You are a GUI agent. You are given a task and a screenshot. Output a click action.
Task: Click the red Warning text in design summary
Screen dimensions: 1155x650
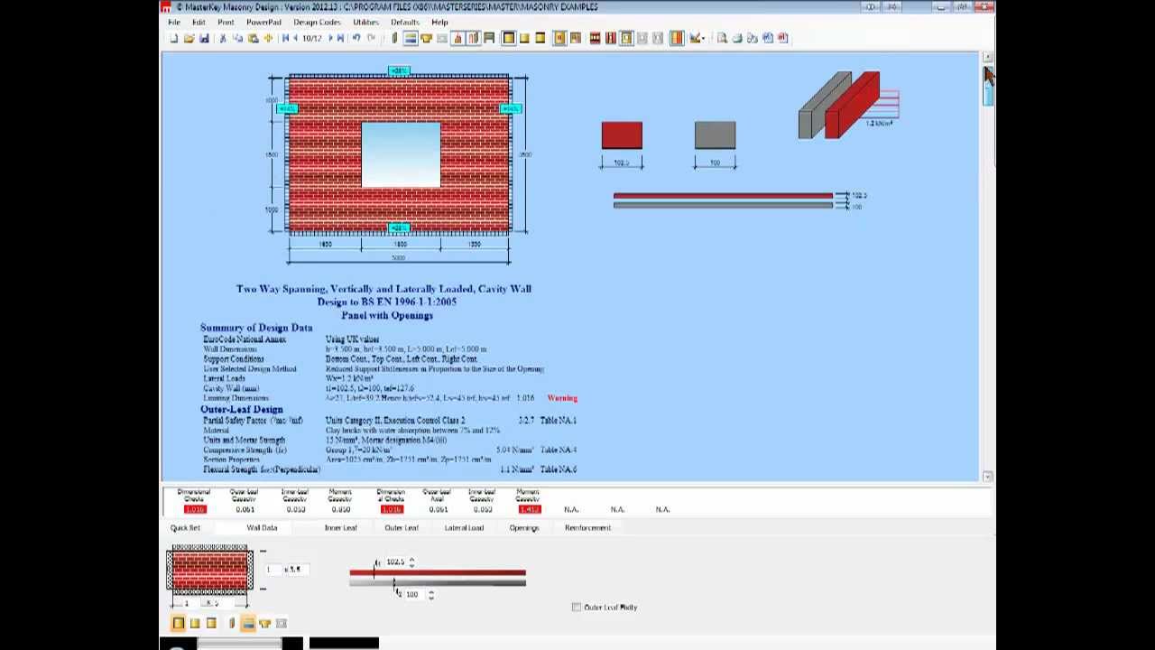coord(561,398)
